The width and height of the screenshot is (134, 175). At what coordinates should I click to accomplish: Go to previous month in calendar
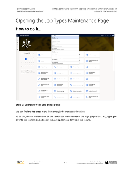tap(22, 53)
